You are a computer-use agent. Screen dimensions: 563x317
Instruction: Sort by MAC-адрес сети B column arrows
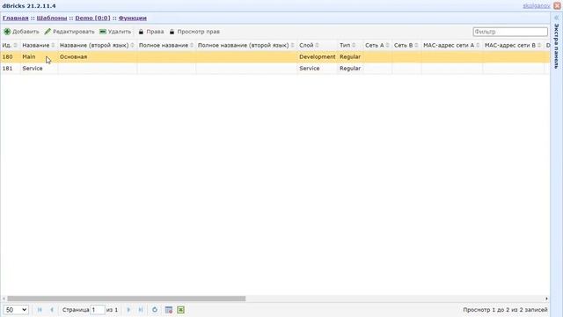(539, 45)
